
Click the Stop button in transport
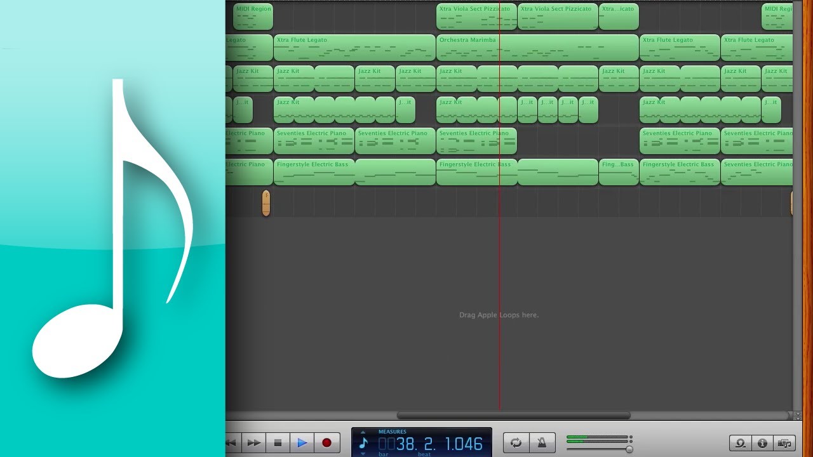point(278,443)
